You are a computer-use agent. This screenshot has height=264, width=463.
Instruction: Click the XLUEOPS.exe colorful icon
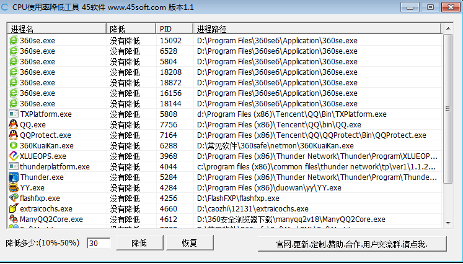click(x=13, y=156)
